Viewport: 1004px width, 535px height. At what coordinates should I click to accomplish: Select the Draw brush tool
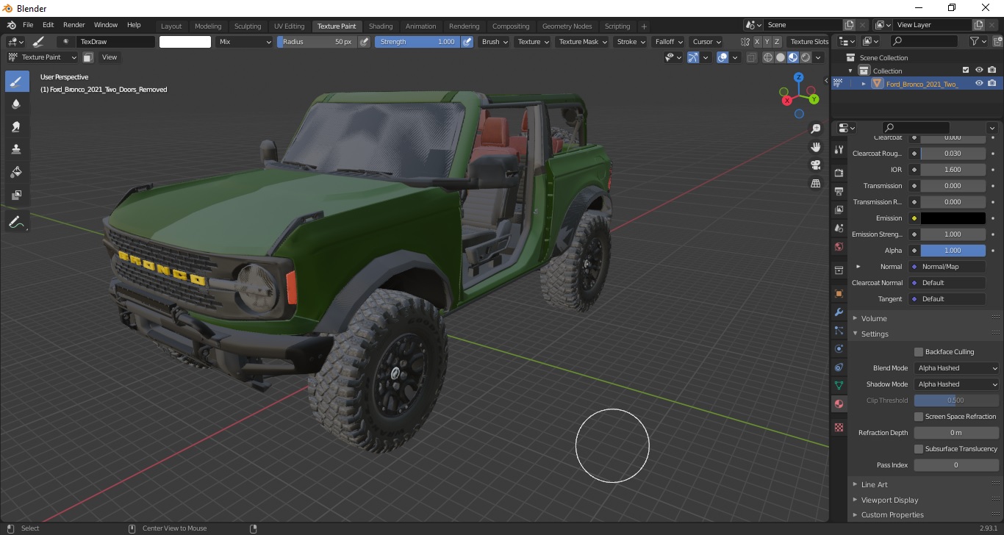pyautogui.click(x=17, y=82)
